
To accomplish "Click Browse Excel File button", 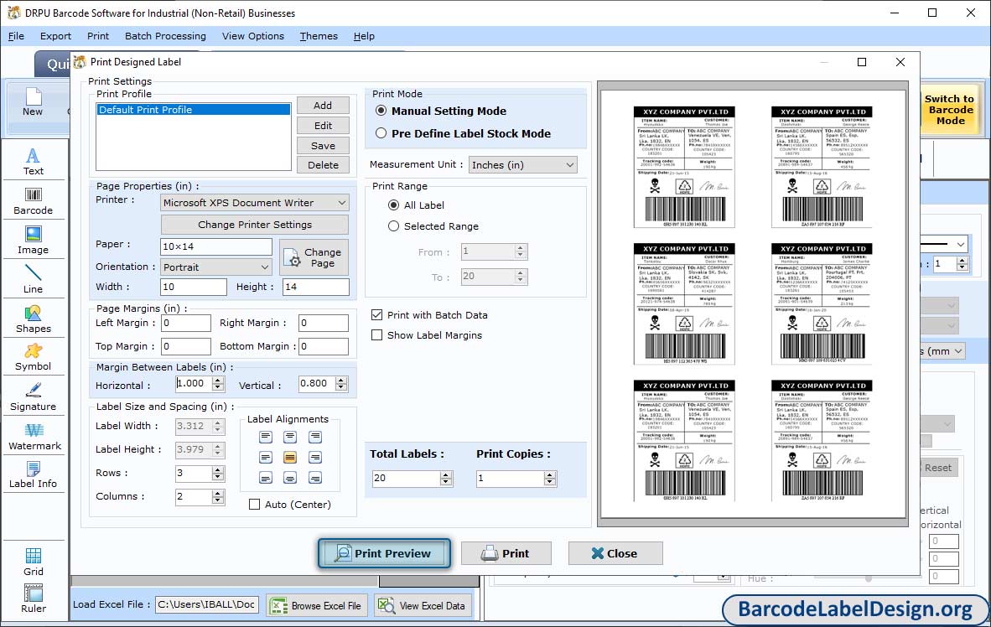I will point(317,605).
